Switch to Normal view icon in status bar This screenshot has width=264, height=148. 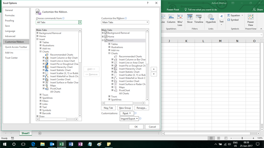pos(211,138)
